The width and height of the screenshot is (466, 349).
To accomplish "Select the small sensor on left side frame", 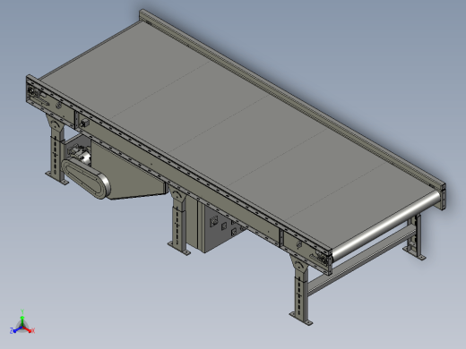I will [84, 123].
